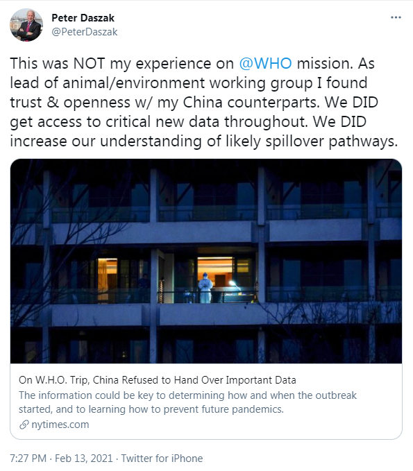413x471 pixels.
Task: Open the Peter Daszak display name
Action: point(83,18)
